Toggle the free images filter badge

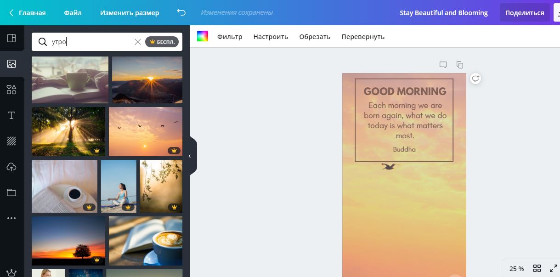[162, 42]
